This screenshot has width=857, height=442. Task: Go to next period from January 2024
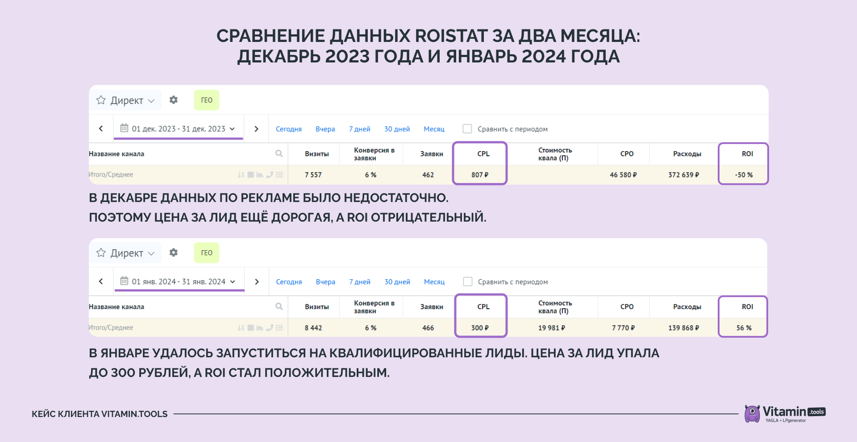coord(257,281)
